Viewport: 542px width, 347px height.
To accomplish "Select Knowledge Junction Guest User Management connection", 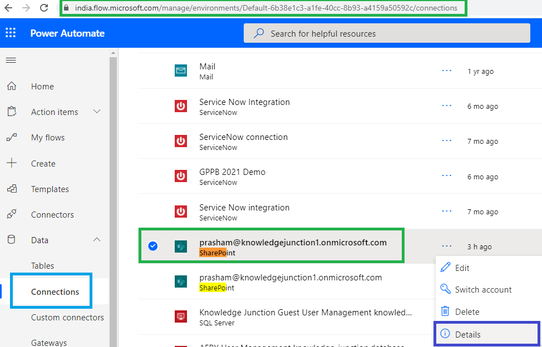I will (x=306, y=313).
